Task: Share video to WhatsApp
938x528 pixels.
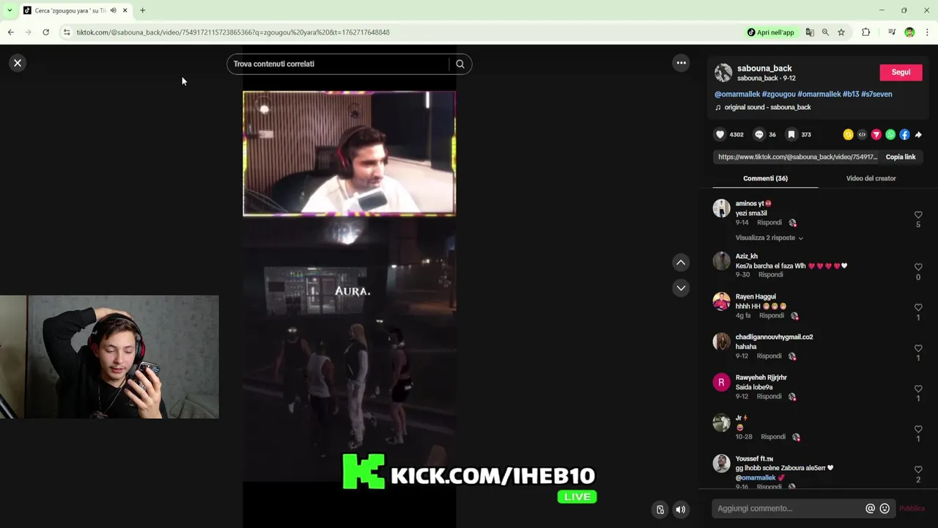Action: [890, 134]
